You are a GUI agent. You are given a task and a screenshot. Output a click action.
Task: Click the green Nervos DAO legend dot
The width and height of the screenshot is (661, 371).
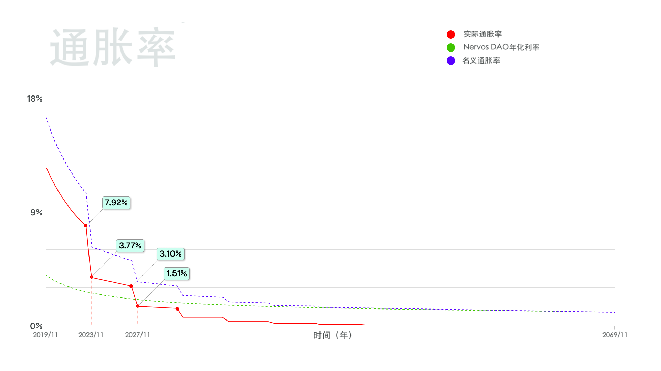coord(451,47)
